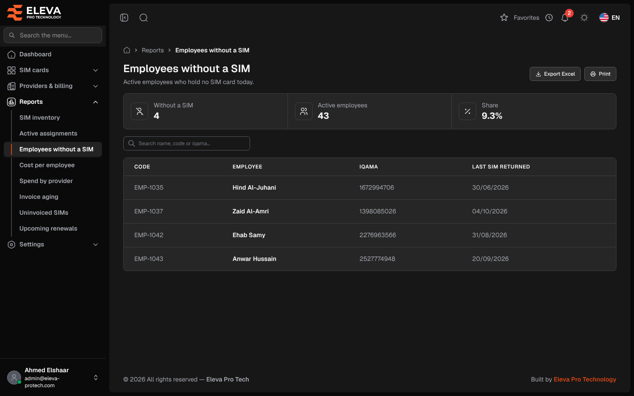Click the Active employees people icon
This screenshot has width=634, height=396.
pos(304,111)
